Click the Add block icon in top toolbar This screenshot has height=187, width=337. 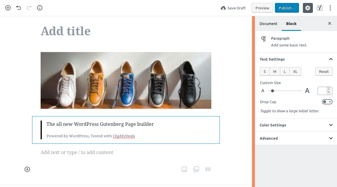click(8, 8)
